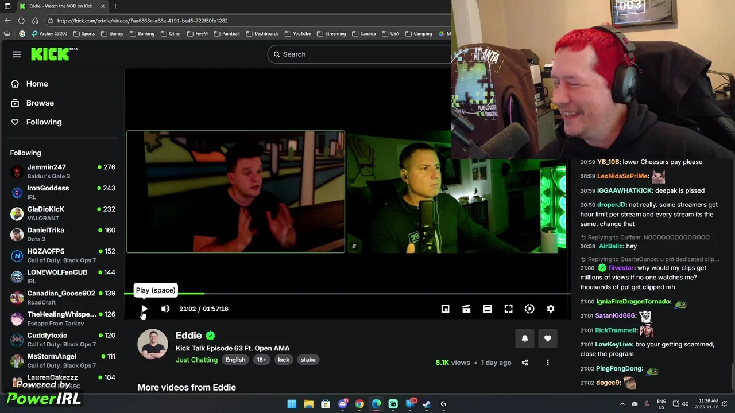The height and width of the screenshot is (413, 735).
Task: Open the Banking bookmarks folder
Action: pyautogui.click(x=142, y=33)
